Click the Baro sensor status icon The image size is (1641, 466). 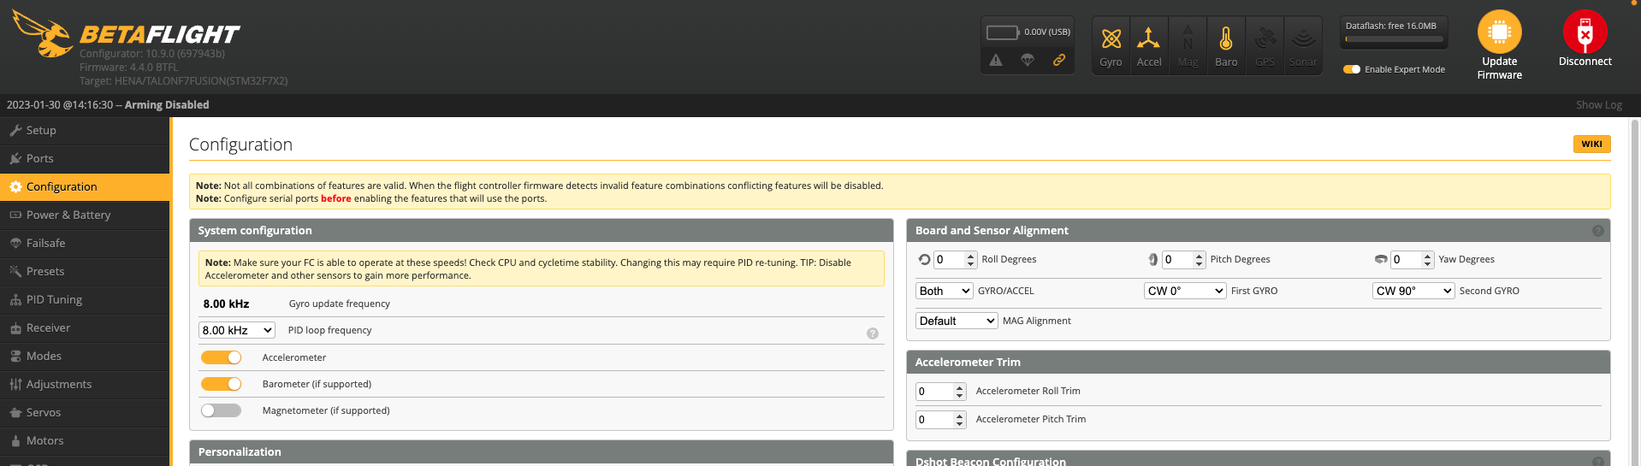click(x=1226, y=38)
